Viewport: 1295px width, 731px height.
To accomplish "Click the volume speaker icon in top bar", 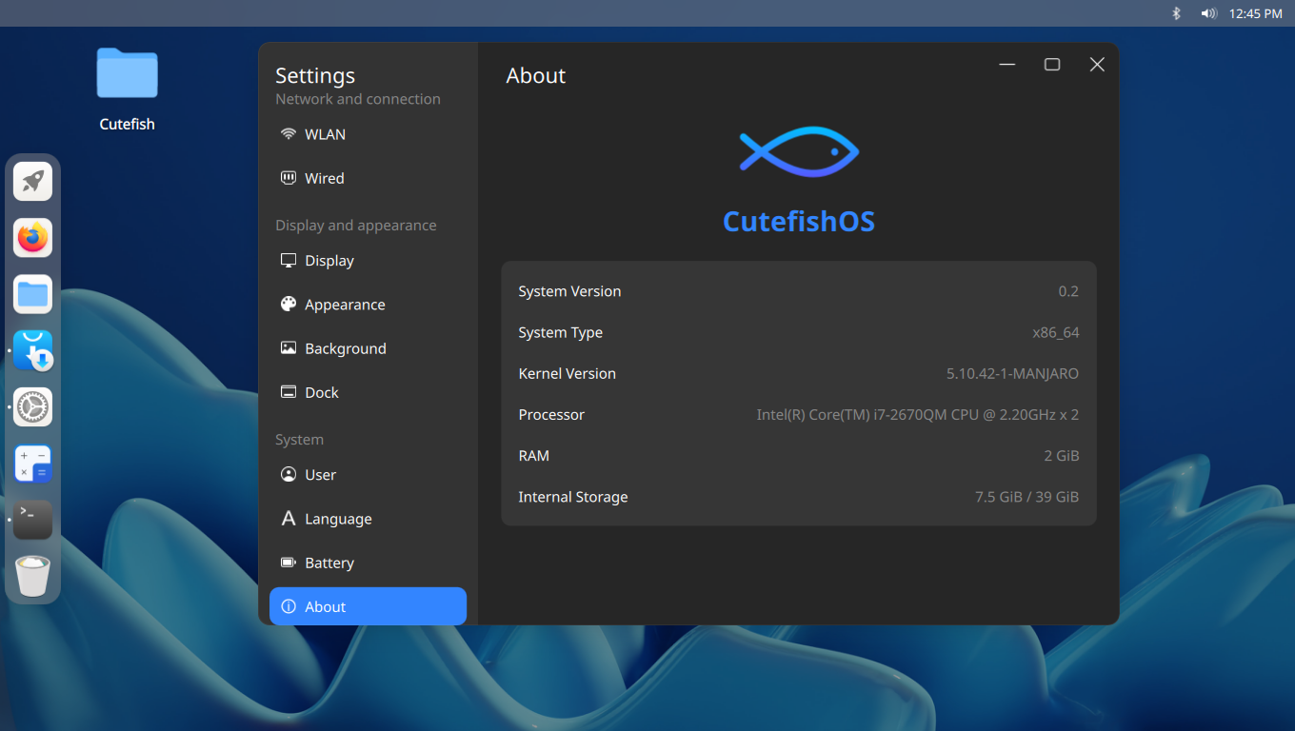I will [1208, 13].
